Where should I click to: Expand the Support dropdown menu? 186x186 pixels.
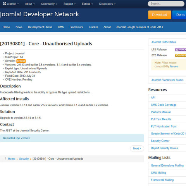(69, 4)
